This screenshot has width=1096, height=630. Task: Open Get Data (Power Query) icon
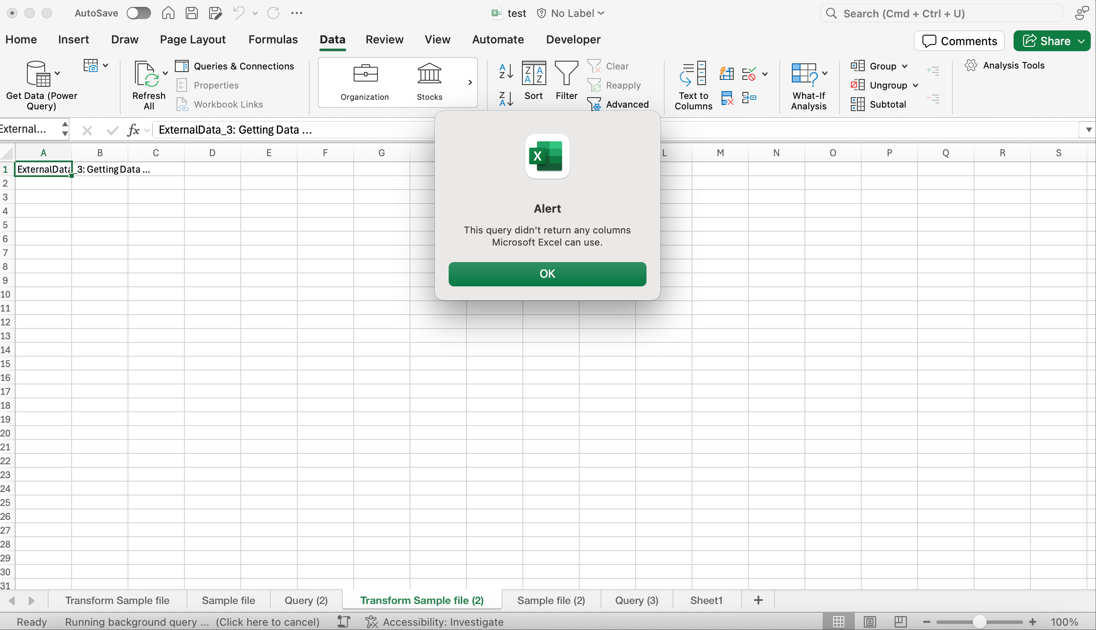(x=38, y=74)
